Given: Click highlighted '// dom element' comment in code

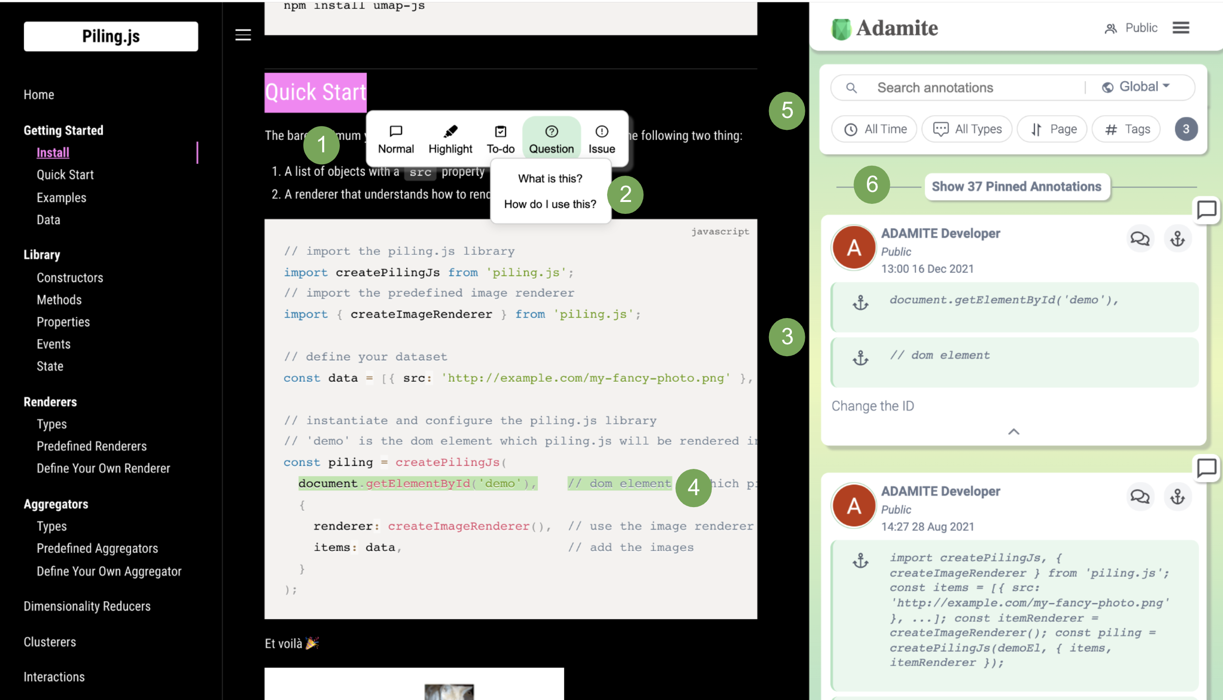Looking at the screenshot, I should point(620,483).
